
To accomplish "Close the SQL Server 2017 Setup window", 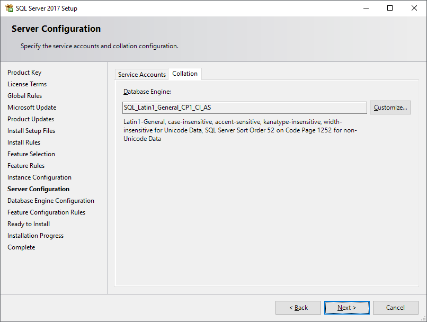I will [x=414, y=8].
